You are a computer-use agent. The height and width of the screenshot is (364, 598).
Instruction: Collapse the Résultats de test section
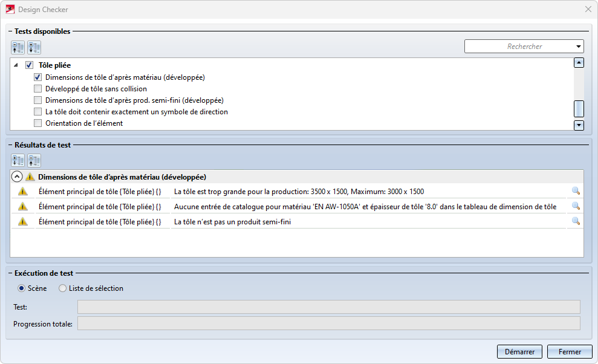(10, 145)
